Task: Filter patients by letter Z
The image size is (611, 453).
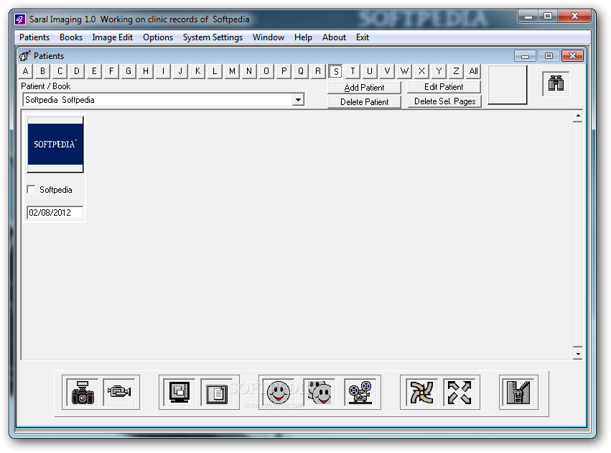Action: [x=456, y=71]
